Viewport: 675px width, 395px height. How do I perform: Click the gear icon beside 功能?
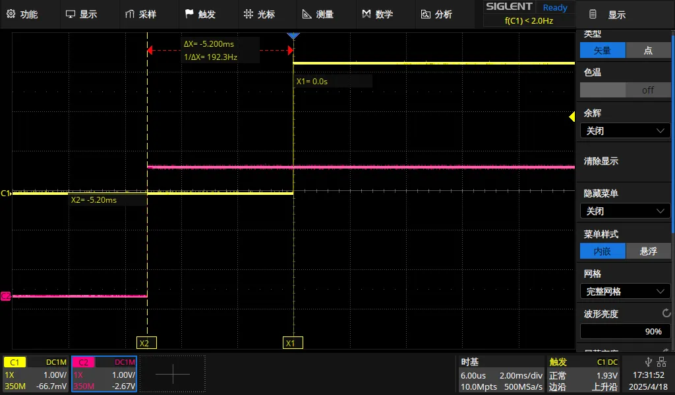point(11,14)
